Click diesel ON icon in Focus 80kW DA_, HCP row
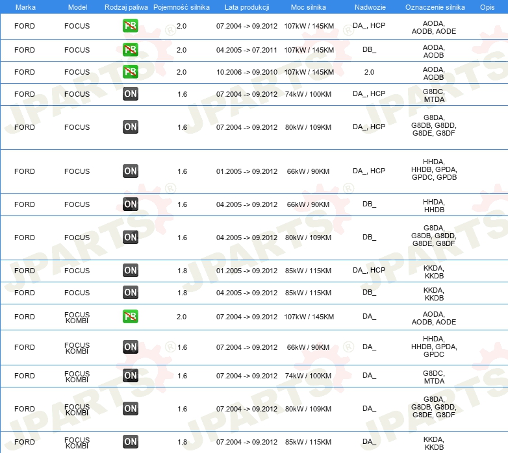508x453 pixels. [x=130, y=127]
